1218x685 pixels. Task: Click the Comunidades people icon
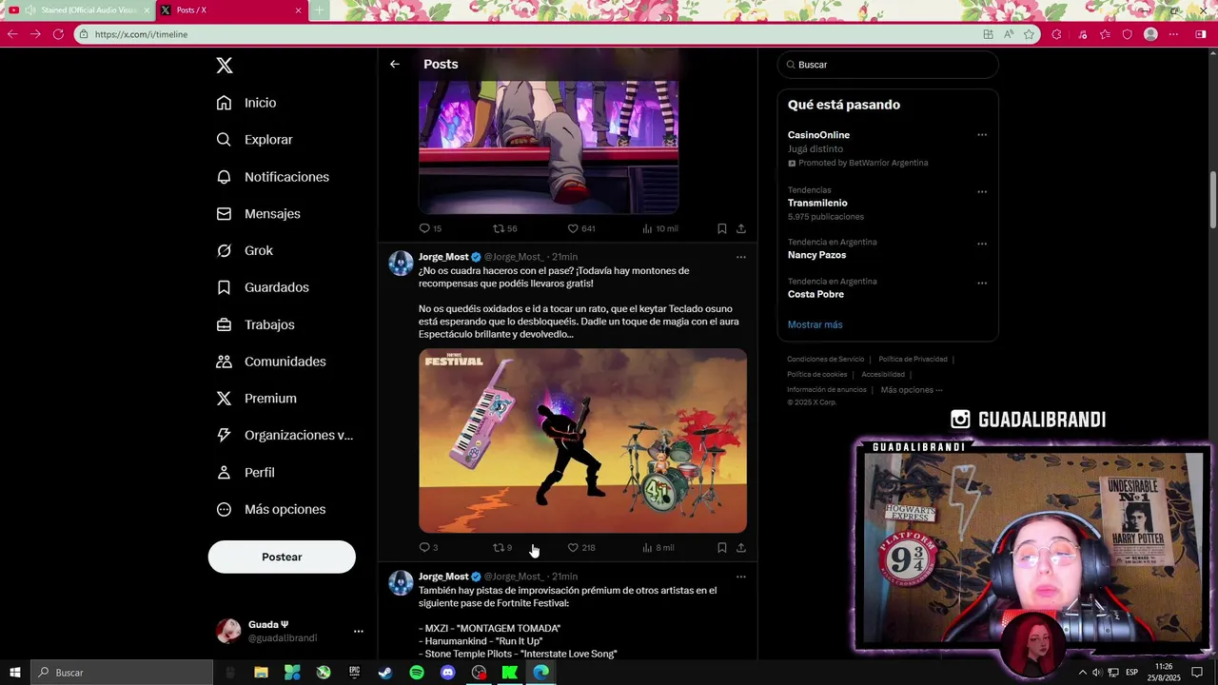[x=224, y=362]
